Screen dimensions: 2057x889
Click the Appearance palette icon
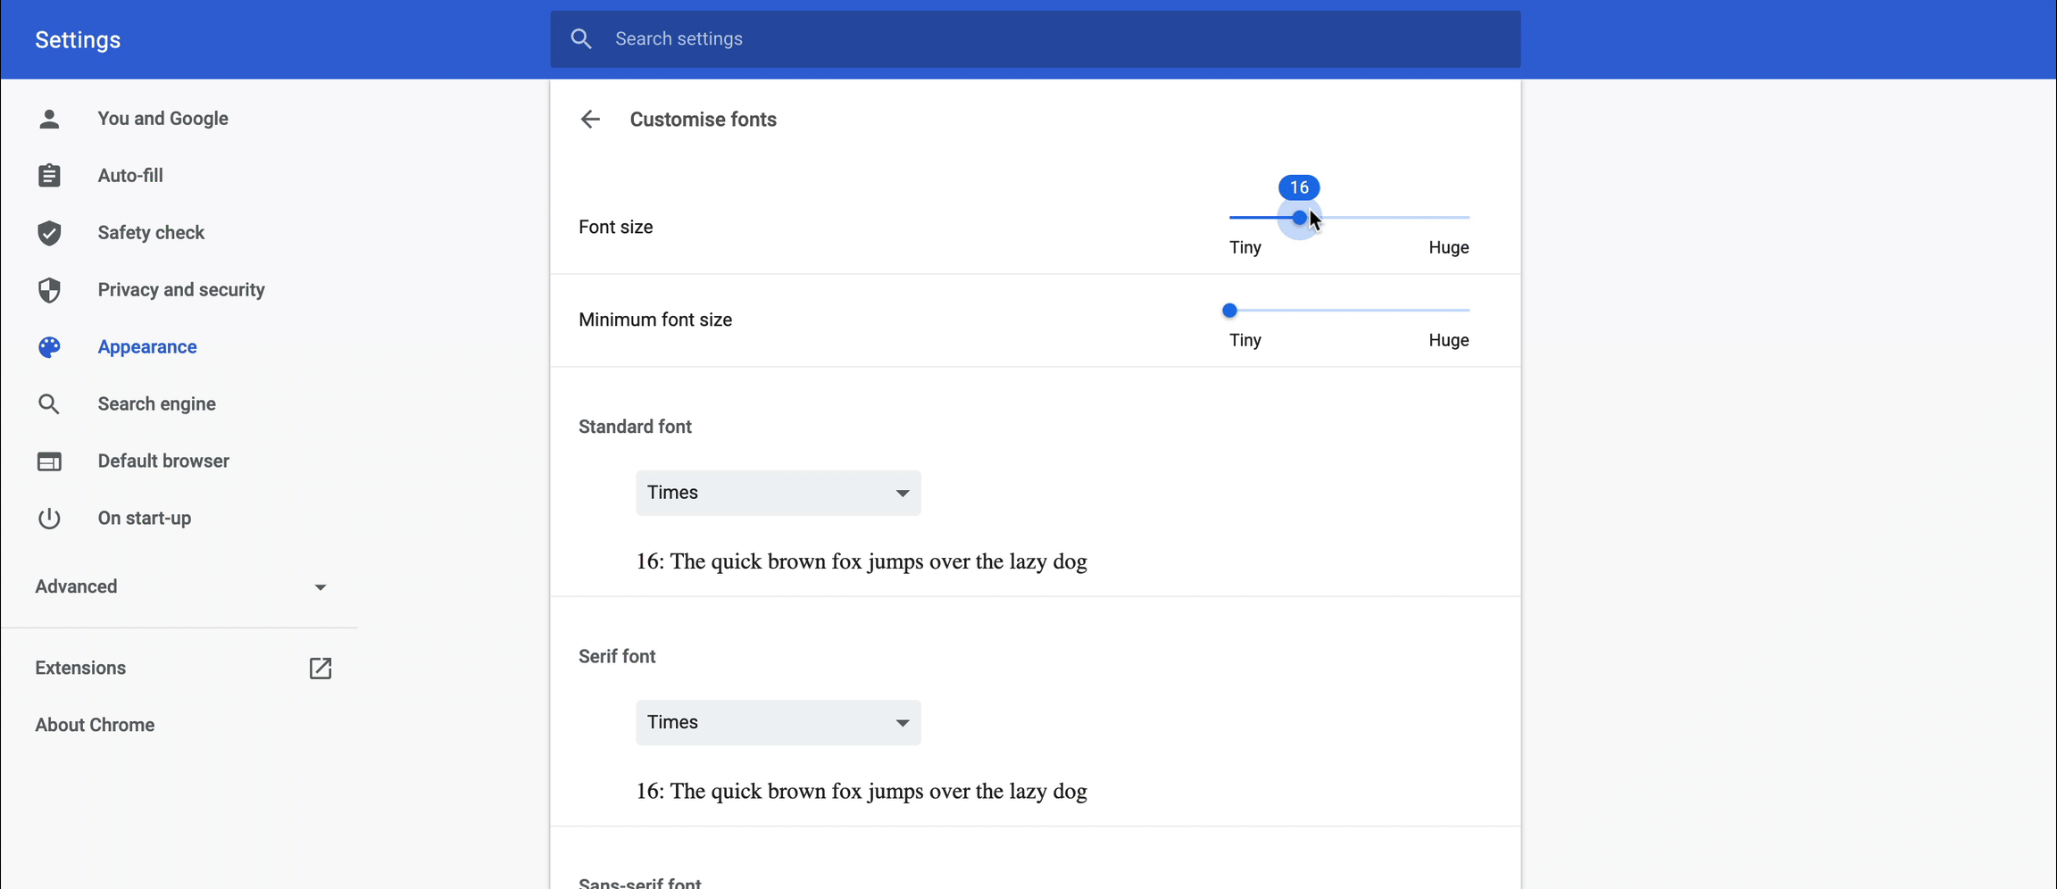[x=49, y=347]
